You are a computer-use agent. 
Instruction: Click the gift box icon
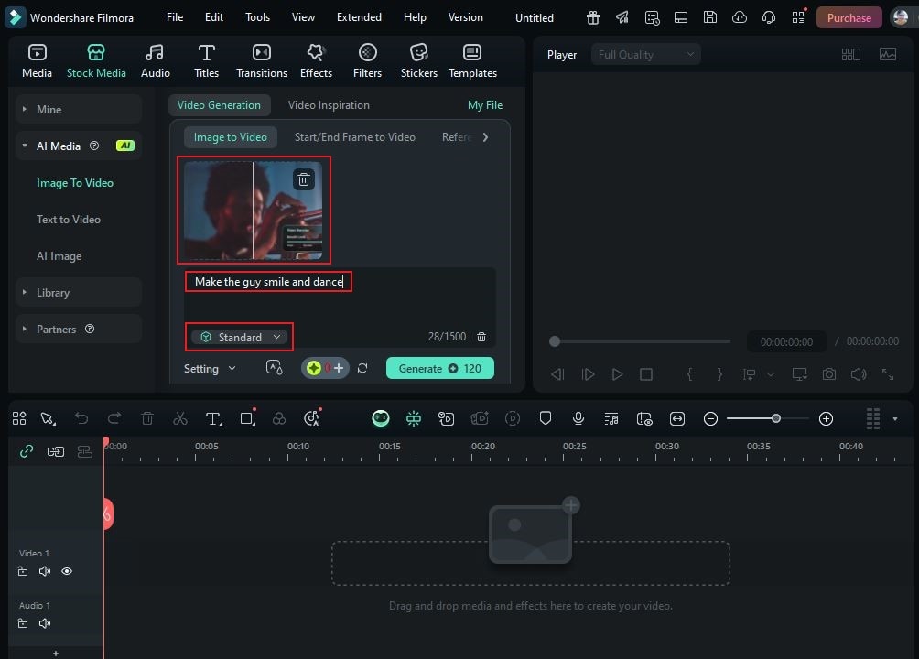[593, 17]
